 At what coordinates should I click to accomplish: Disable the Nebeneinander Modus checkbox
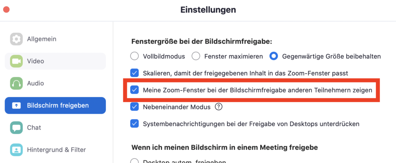(134, 107)
